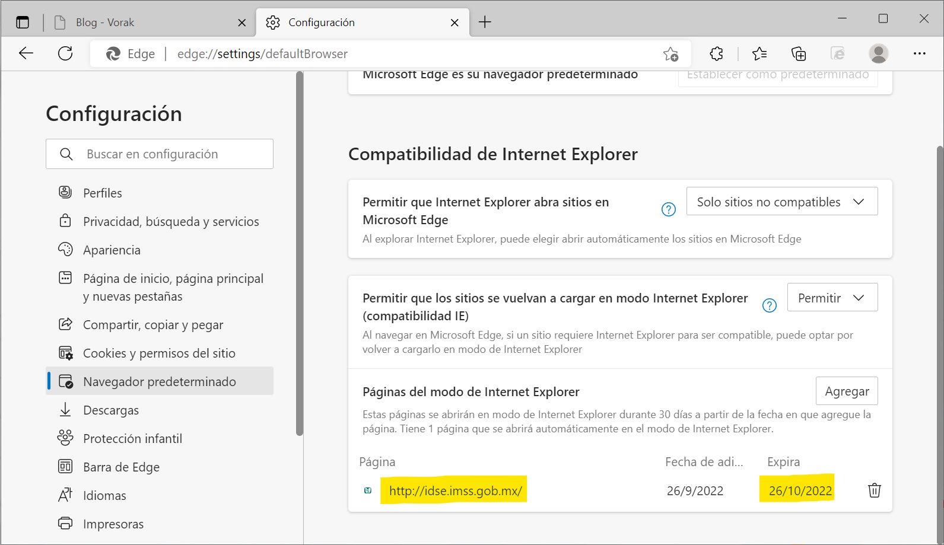Open Descargas settings section

[x=160, y=410]
